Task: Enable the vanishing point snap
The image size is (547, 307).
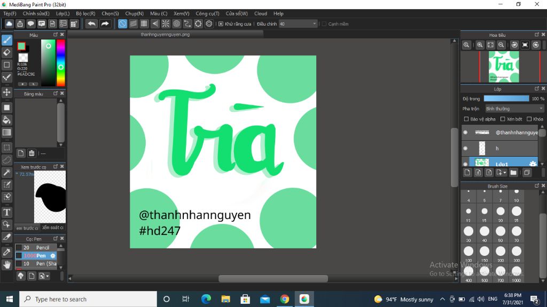Action: [x=155, y=23]
